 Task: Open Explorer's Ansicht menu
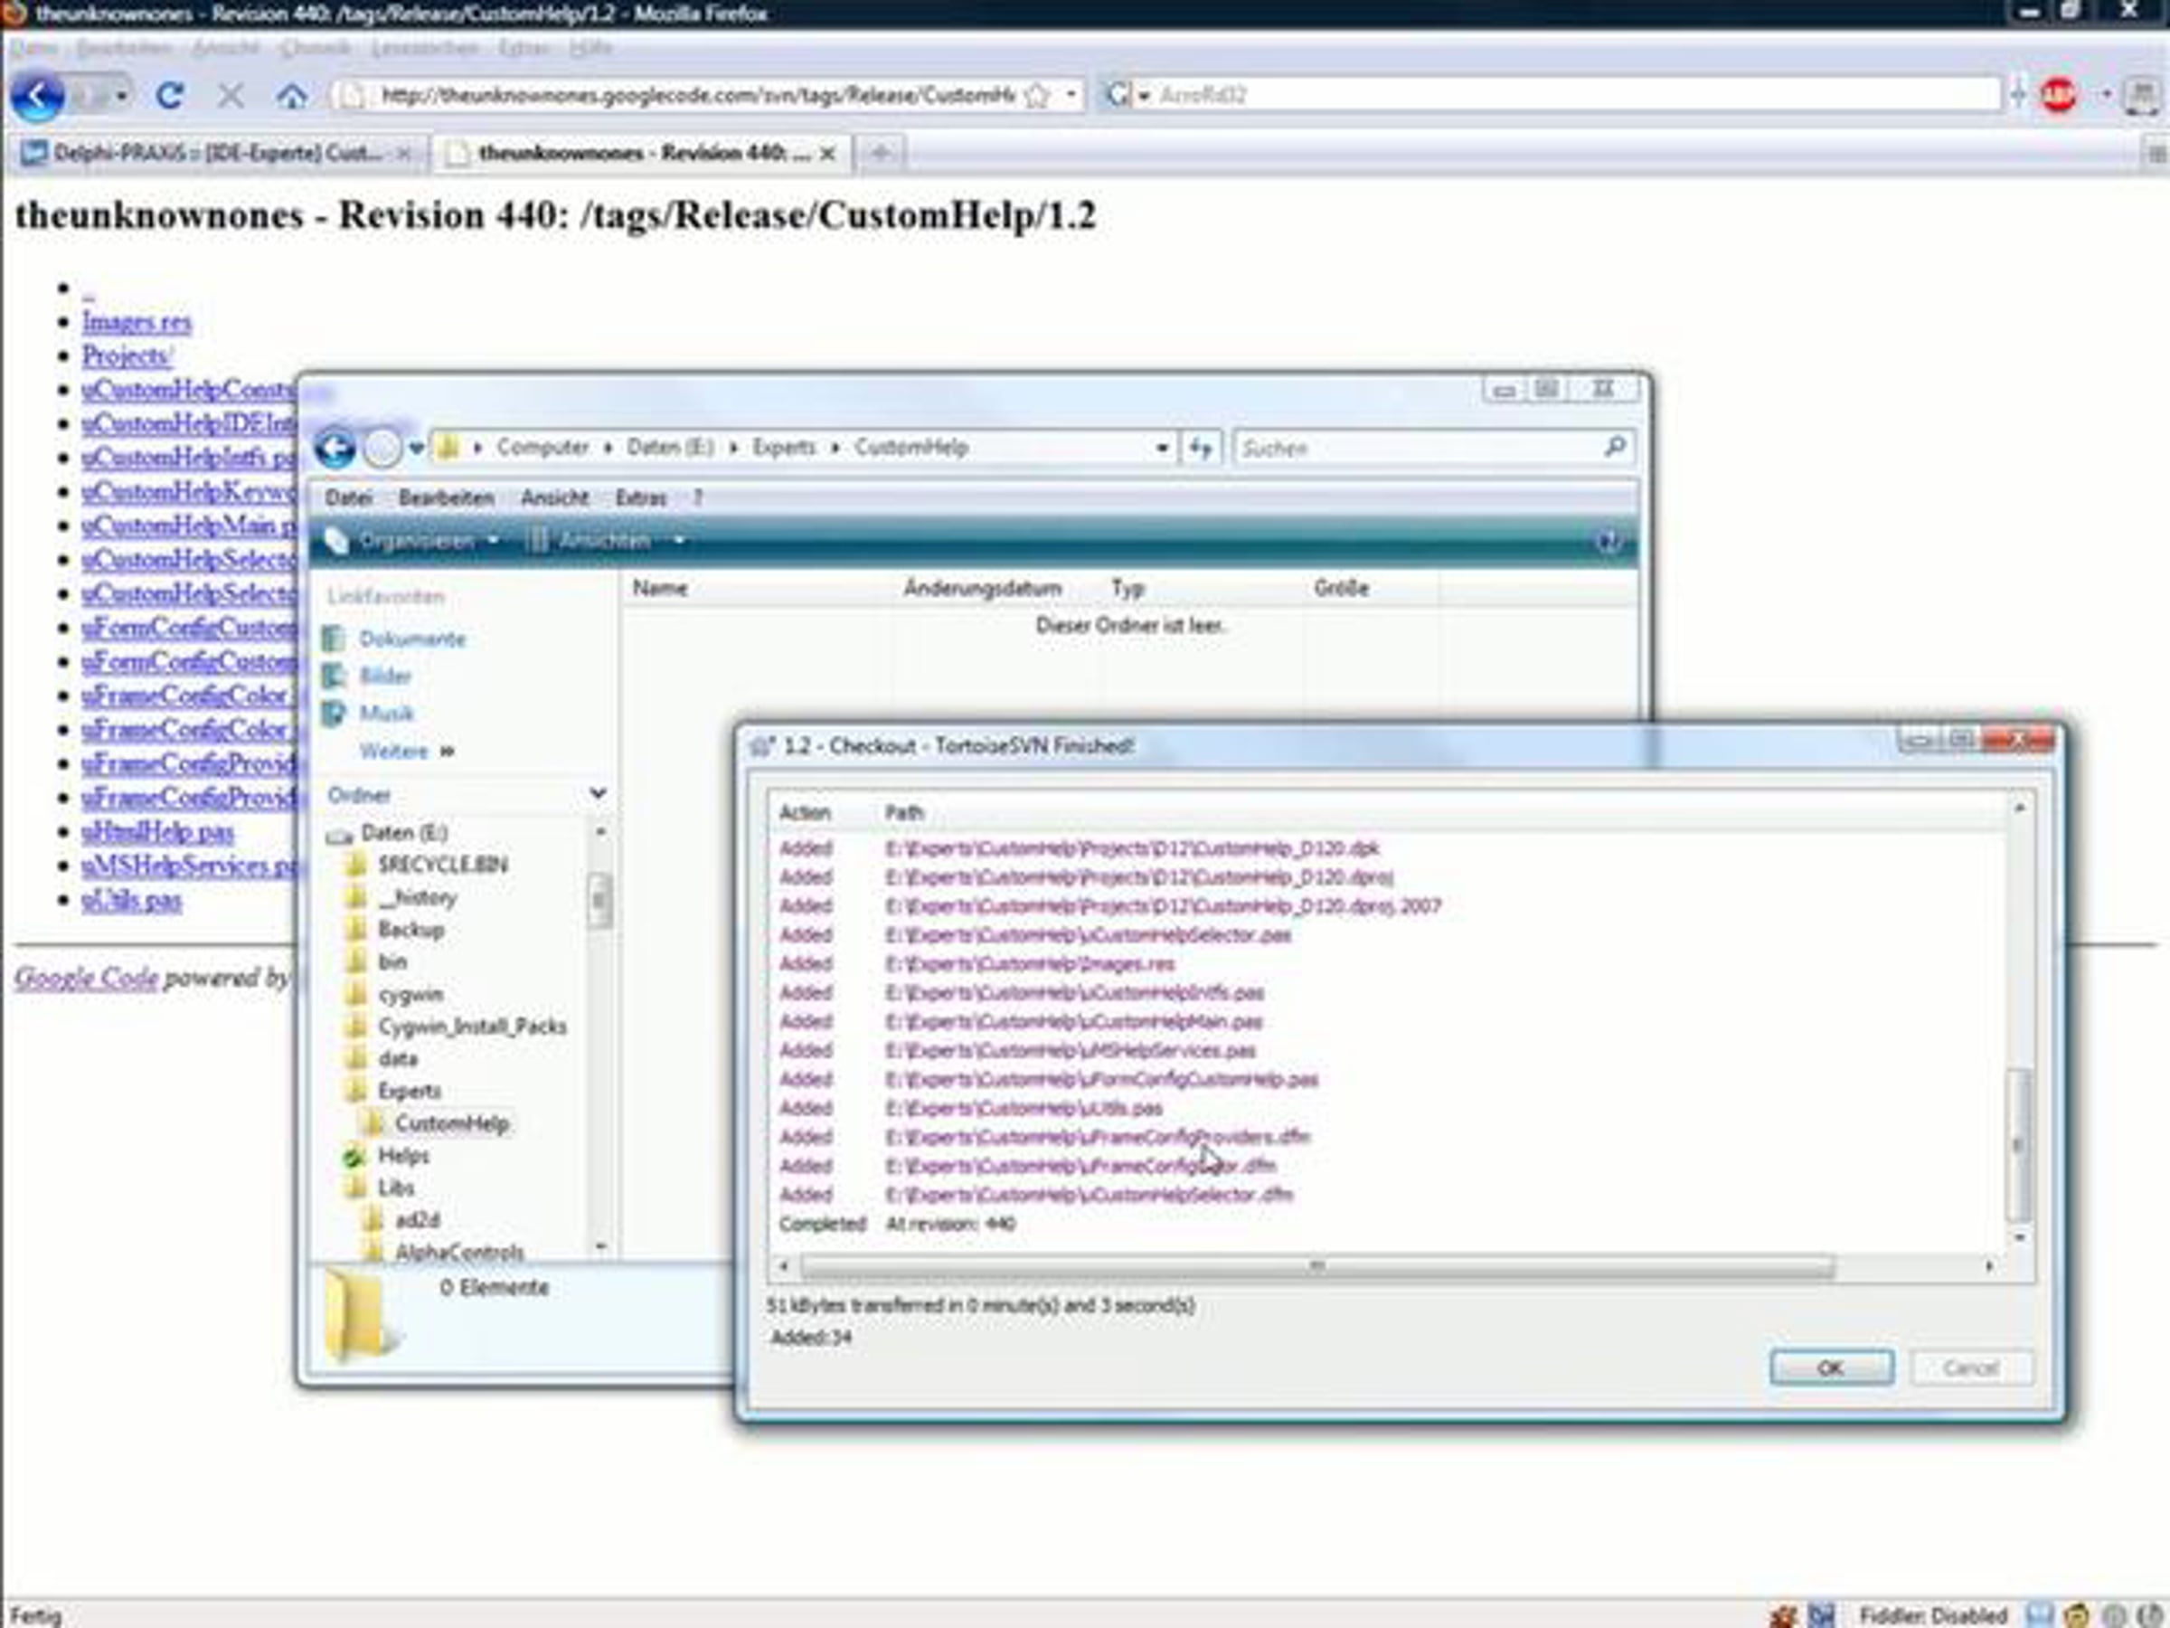(554, 497)
